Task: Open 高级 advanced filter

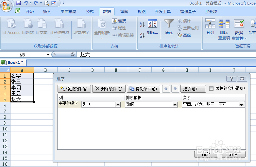Action: point(184,35)
